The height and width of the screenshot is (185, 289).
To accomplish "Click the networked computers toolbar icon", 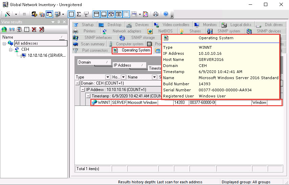I will [58, 14].
